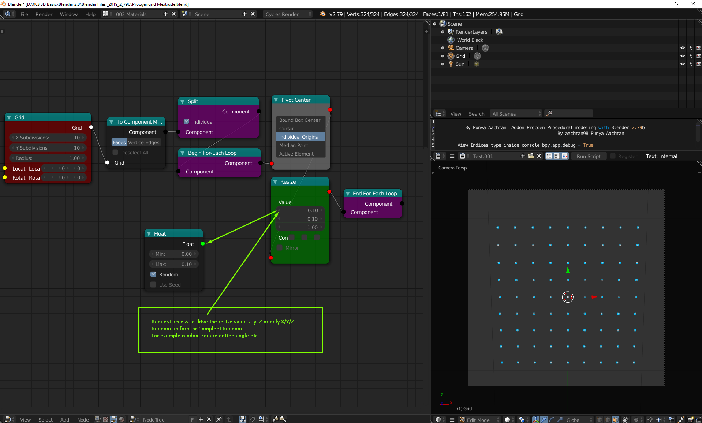Click the X Subdivisions value field
Viewport: 702px width, 423px height.
pos(48,138)
